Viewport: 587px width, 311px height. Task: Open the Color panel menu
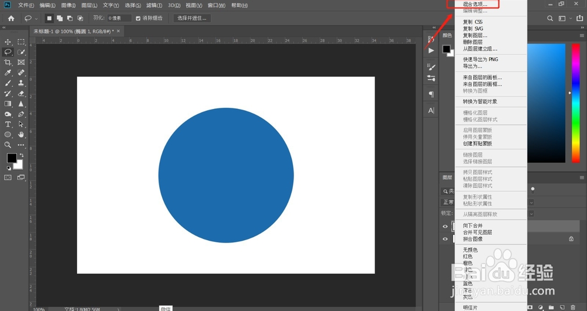pos(582,36)
